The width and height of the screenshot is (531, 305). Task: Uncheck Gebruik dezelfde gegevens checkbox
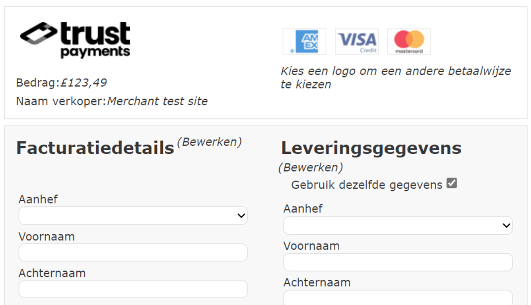(x=451, y=183)
